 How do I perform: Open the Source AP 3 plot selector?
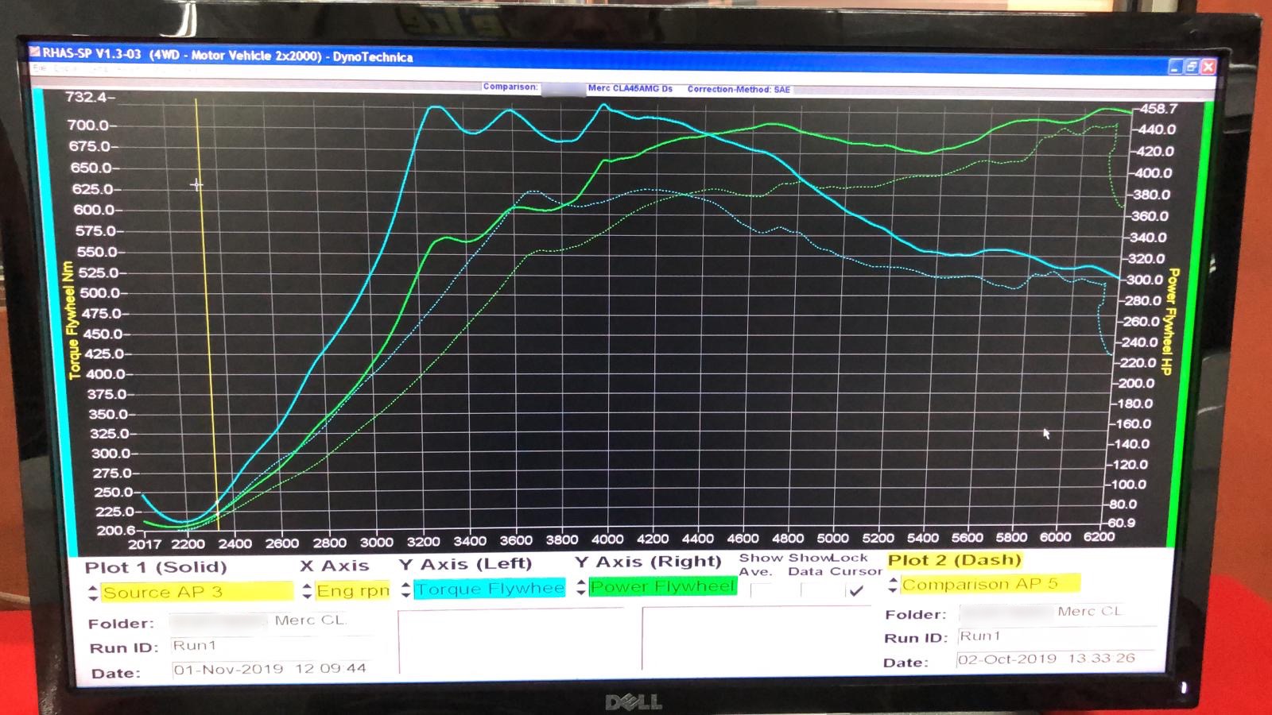[197, 592]
